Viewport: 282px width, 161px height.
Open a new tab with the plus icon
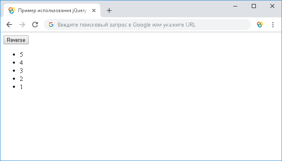pyautogui.click(x=109, y=10)
